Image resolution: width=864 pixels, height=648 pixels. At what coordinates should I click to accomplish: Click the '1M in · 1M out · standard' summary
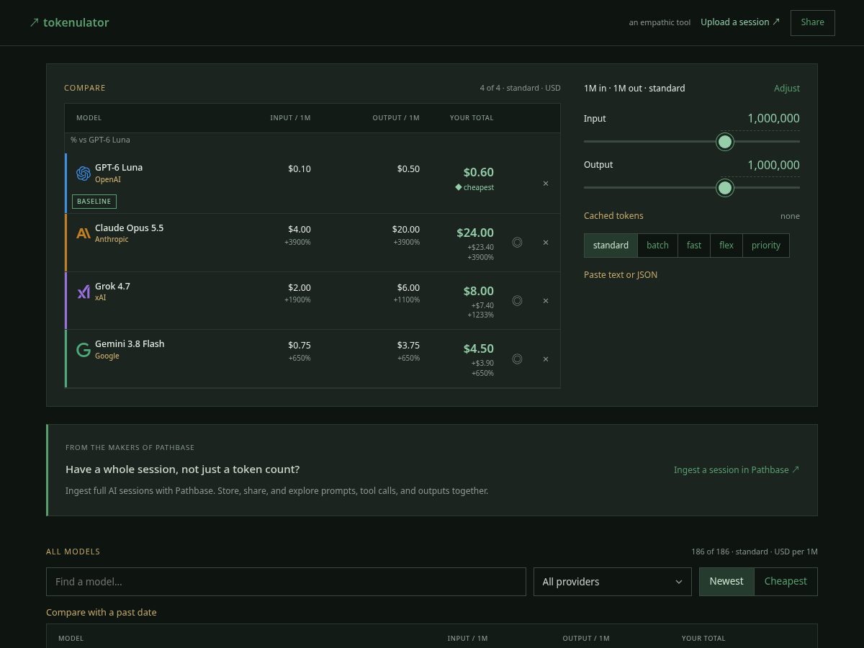634,89
